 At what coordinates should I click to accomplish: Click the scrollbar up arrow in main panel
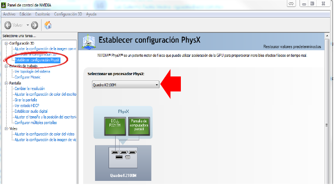(x=327, y=36)
